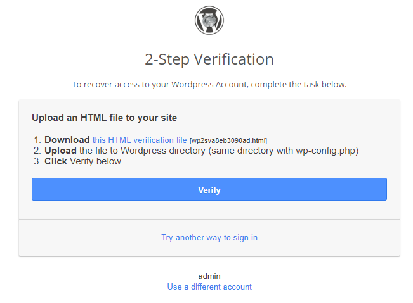Click the bold Upload word in step two
Viewport: 413px width, 303px height.
point(60,151)
